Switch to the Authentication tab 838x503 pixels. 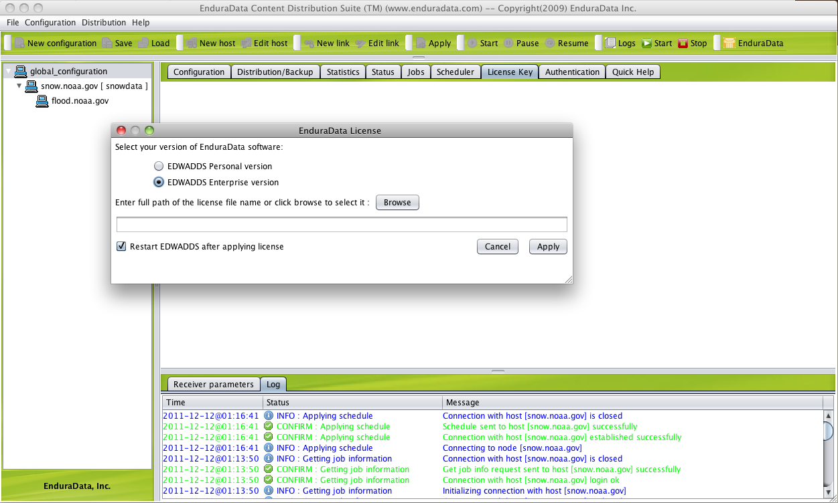pos(573,72)
